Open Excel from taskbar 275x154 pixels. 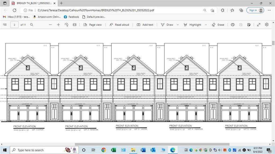[x=114, y=150]
